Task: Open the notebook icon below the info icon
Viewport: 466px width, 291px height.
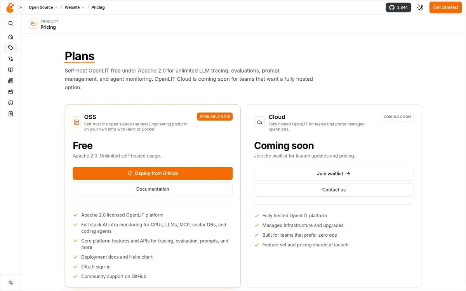Action: [x=10, y=114]
